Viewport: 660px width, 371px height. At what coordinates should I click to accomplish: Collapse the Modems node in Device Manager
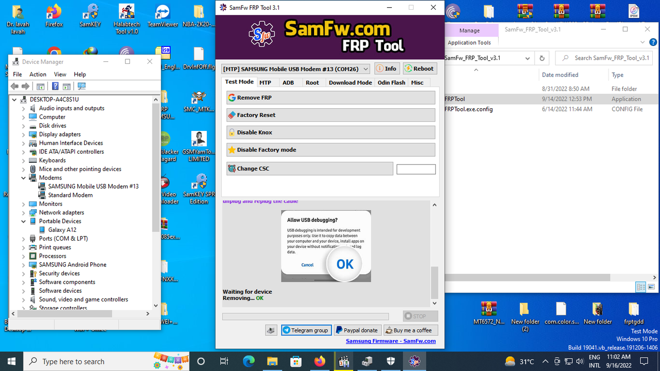click(24, 178)
